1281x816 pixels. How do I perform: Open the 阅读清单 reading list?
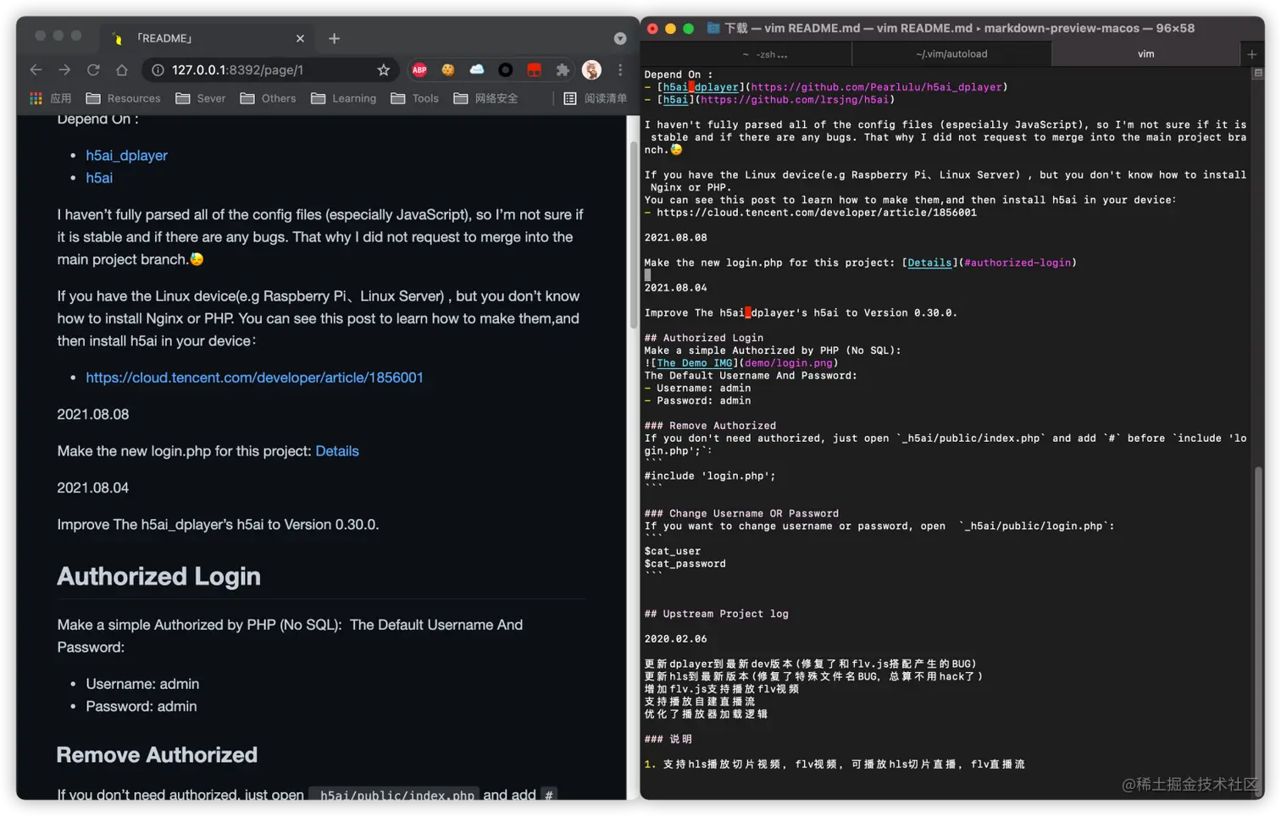[x=596, y=98]
